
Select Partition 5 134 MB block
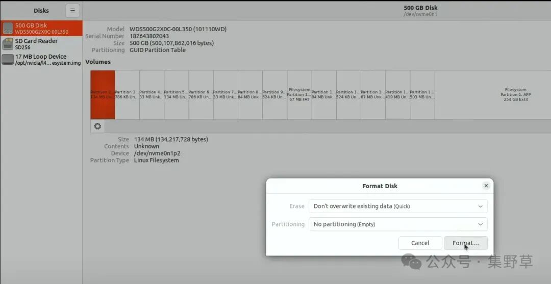177,95
